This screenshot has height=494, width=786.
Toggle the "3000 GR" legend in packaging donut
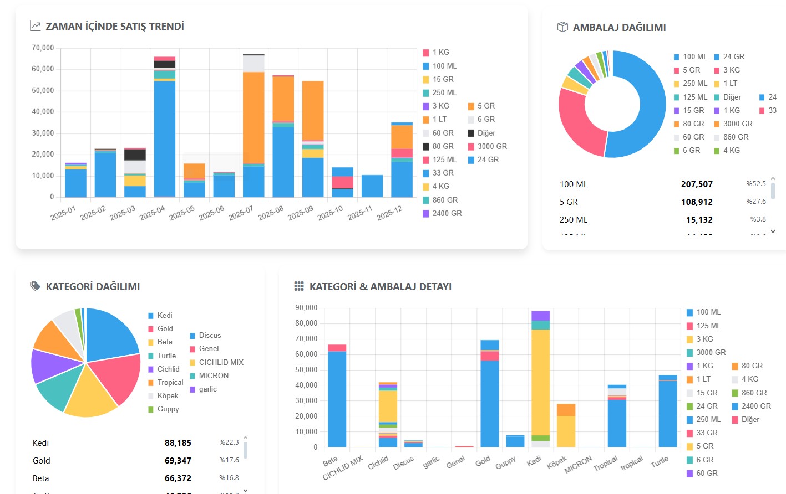coord(738,124)
